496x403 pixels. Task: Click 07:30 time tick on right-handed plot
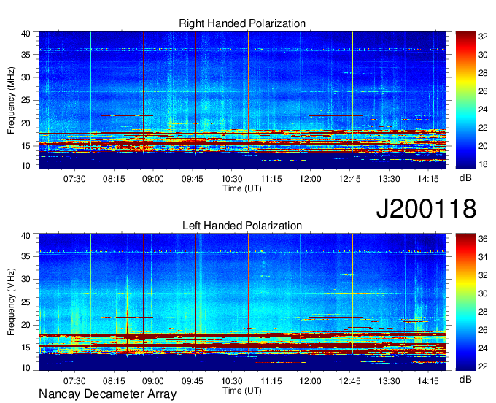pos(74,179)
